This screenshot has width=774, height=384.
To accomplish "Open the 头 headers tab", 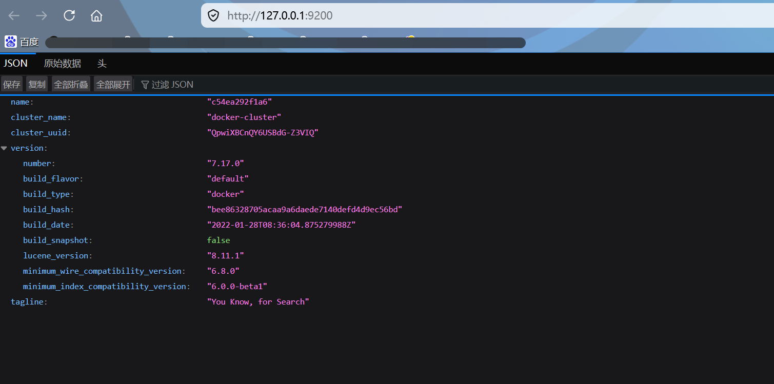I will (x=102, y=64).
